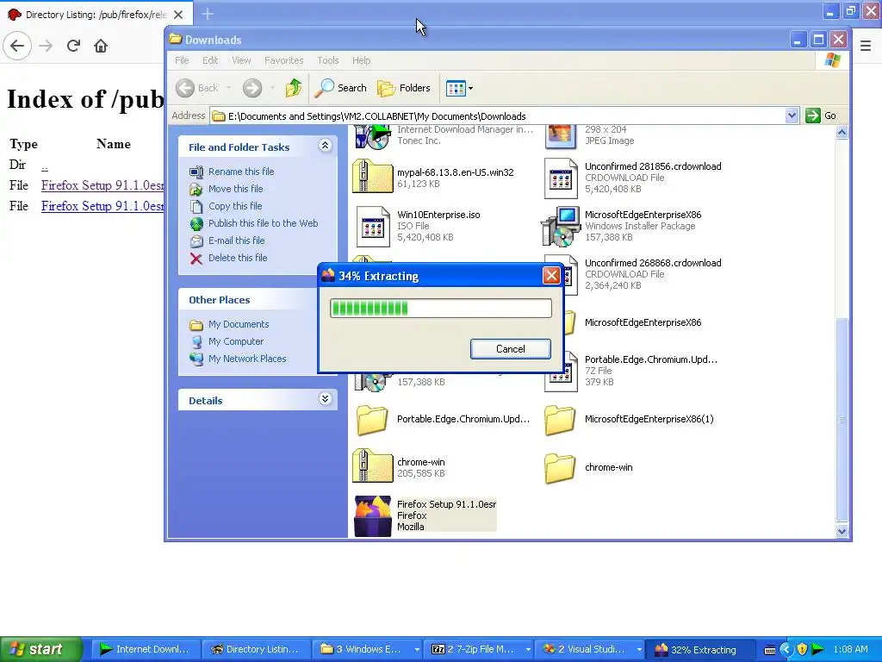
Task: Click the address bar path field
Action: 498,116
